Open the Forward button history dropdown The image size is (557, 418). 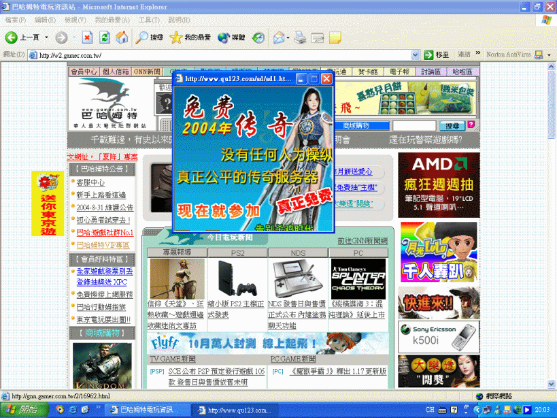(x=74, y=37)
